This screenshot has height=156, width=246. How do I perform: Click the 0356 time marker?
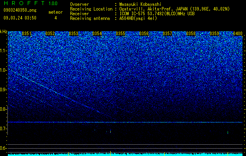(x=144, y=34)
